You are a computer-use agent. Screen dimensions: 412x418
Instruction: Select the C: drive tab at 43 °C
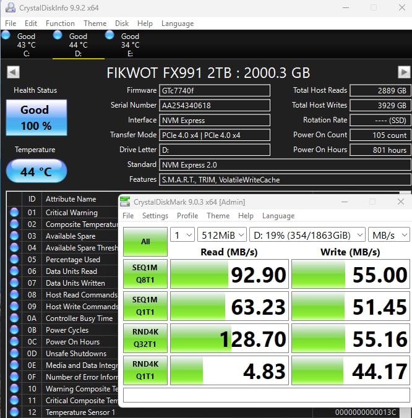(x=27, y=45)
